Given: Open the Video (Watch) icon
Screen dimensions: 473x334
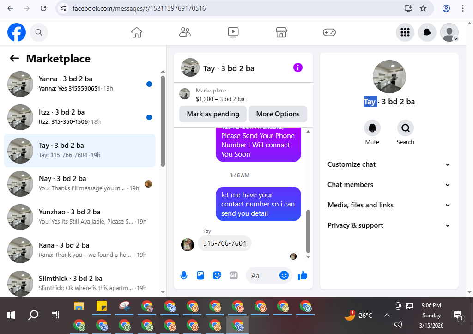Looking at the screenshot, I should click(233, 32).
